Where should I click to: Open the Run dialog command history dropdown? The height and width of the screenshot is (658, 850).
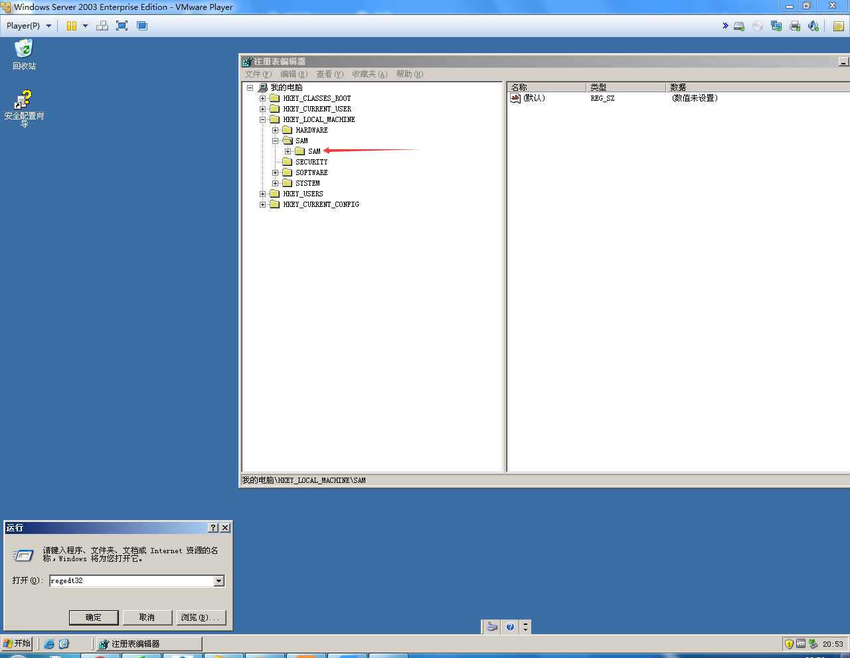click(219, 581)
